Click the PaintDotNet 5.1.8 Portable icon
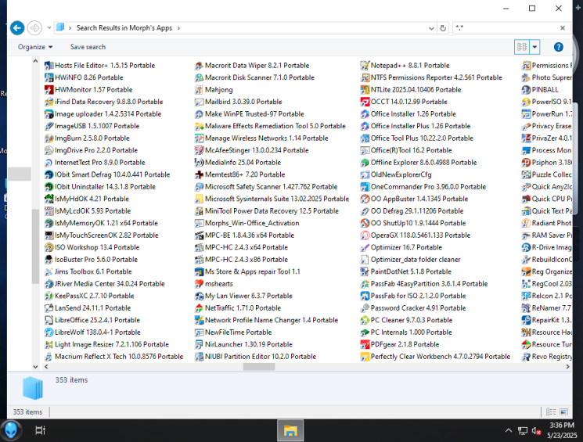 point(365,271)
